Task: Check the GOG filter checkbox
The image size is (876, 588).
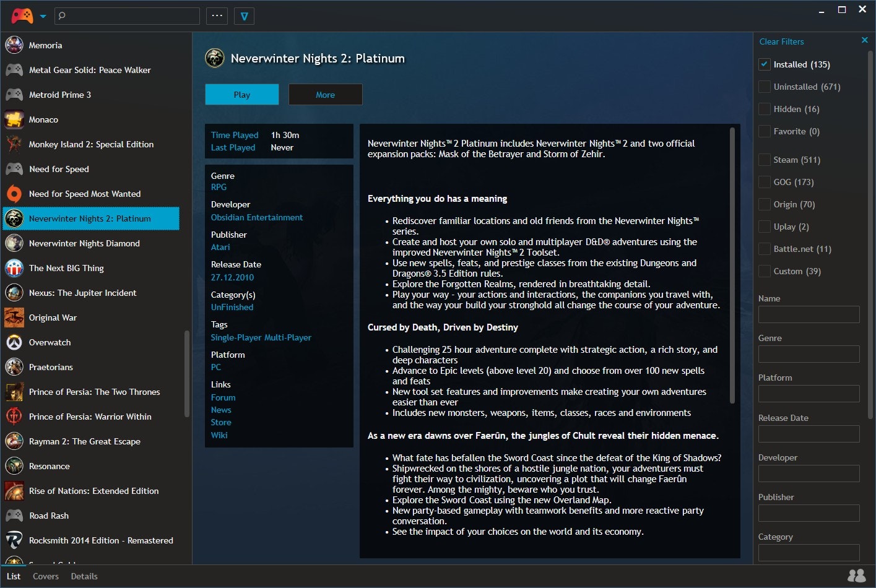Action: 765,181
